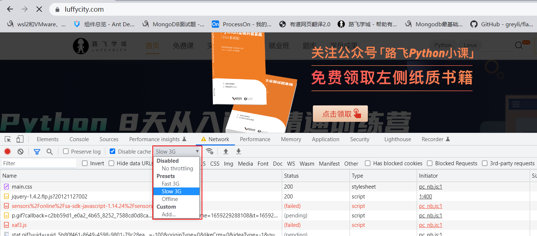Filter requests by Wasm type

pos(307,164)
